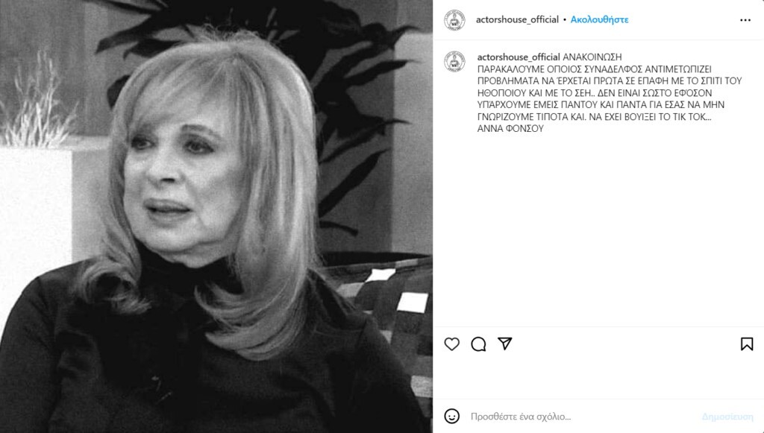764x433 pixels.
Task: Open the three-dot more options menu
Action: 745,20
